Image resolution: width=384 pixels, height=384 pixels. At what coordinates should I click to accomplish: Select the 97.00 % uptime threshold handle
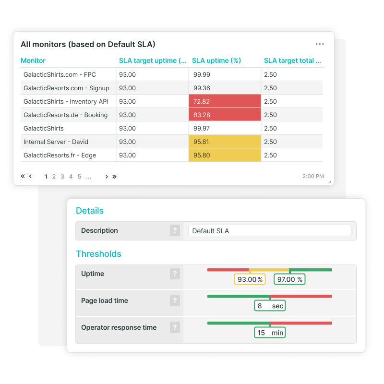coord(289,279)
